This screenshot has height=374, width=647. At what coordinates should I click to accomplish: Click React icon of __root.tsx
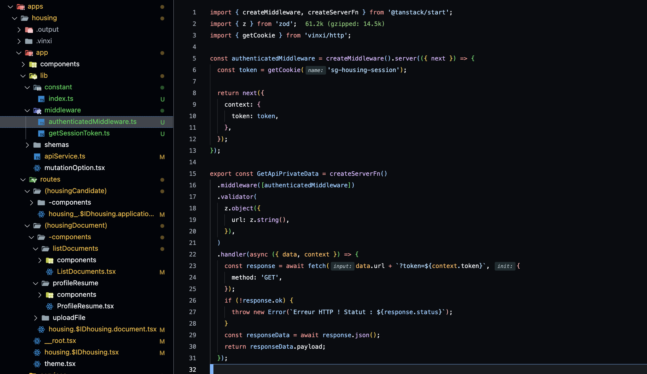37,341
